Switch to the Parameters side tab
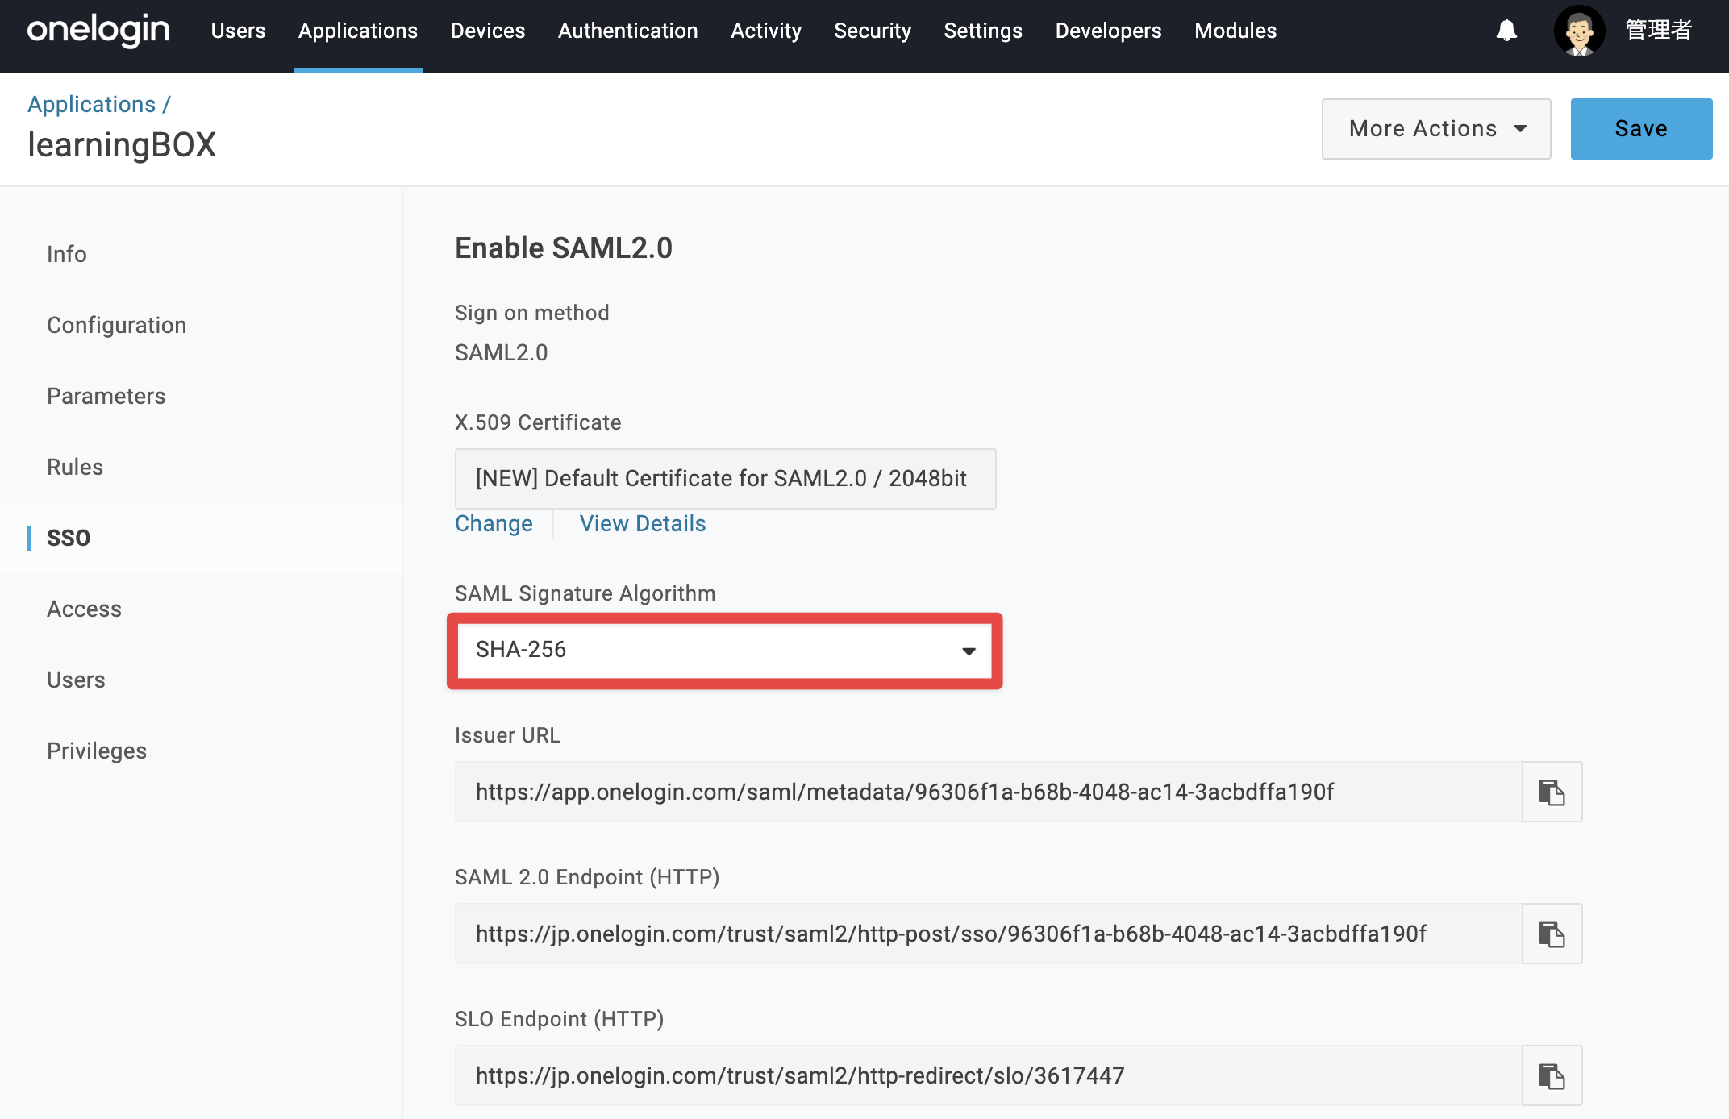 tap(106, 396)
